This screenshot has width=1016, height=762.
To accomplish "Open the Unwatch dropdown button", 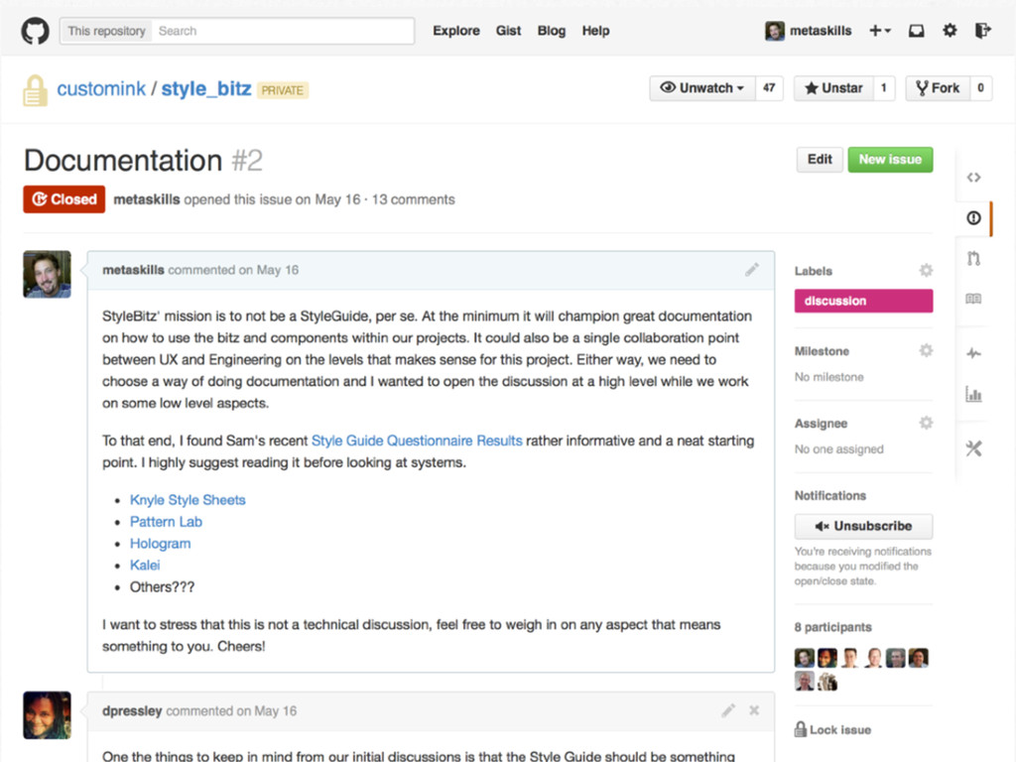I will click(702, 88).
